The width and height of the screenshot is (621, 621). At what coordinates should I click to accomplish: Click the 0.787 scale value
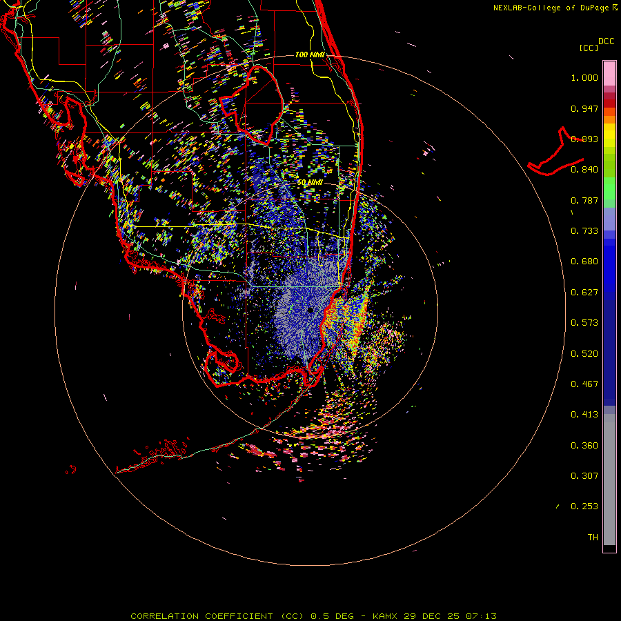(584, 200)
